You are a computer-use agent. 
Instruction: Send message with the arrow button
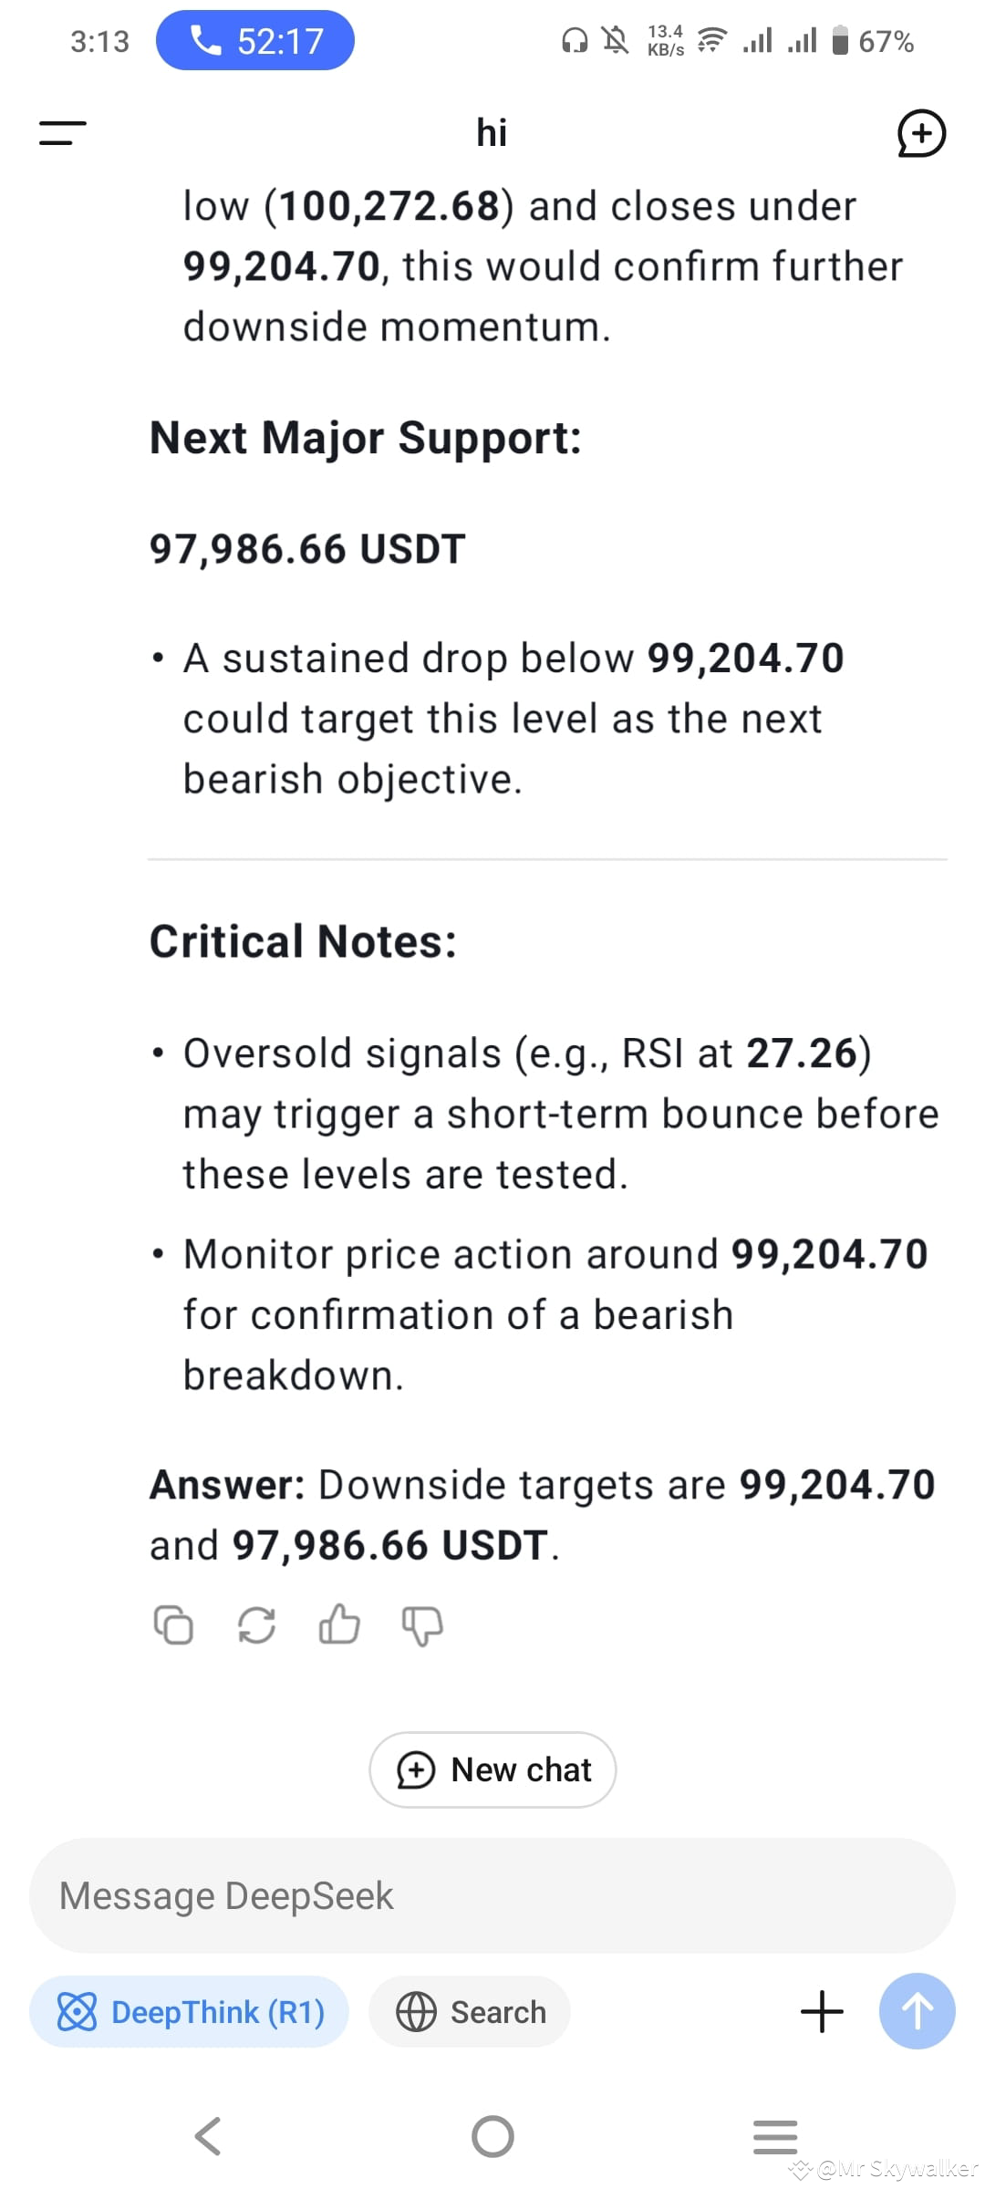pyautogui.click(x=917, y=2011)
